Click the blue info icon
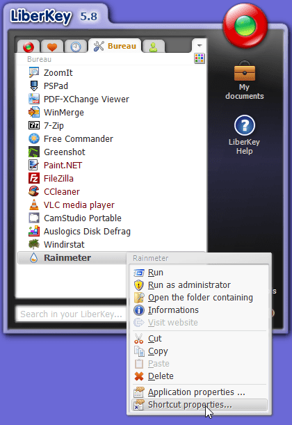 tap(139, 310)
